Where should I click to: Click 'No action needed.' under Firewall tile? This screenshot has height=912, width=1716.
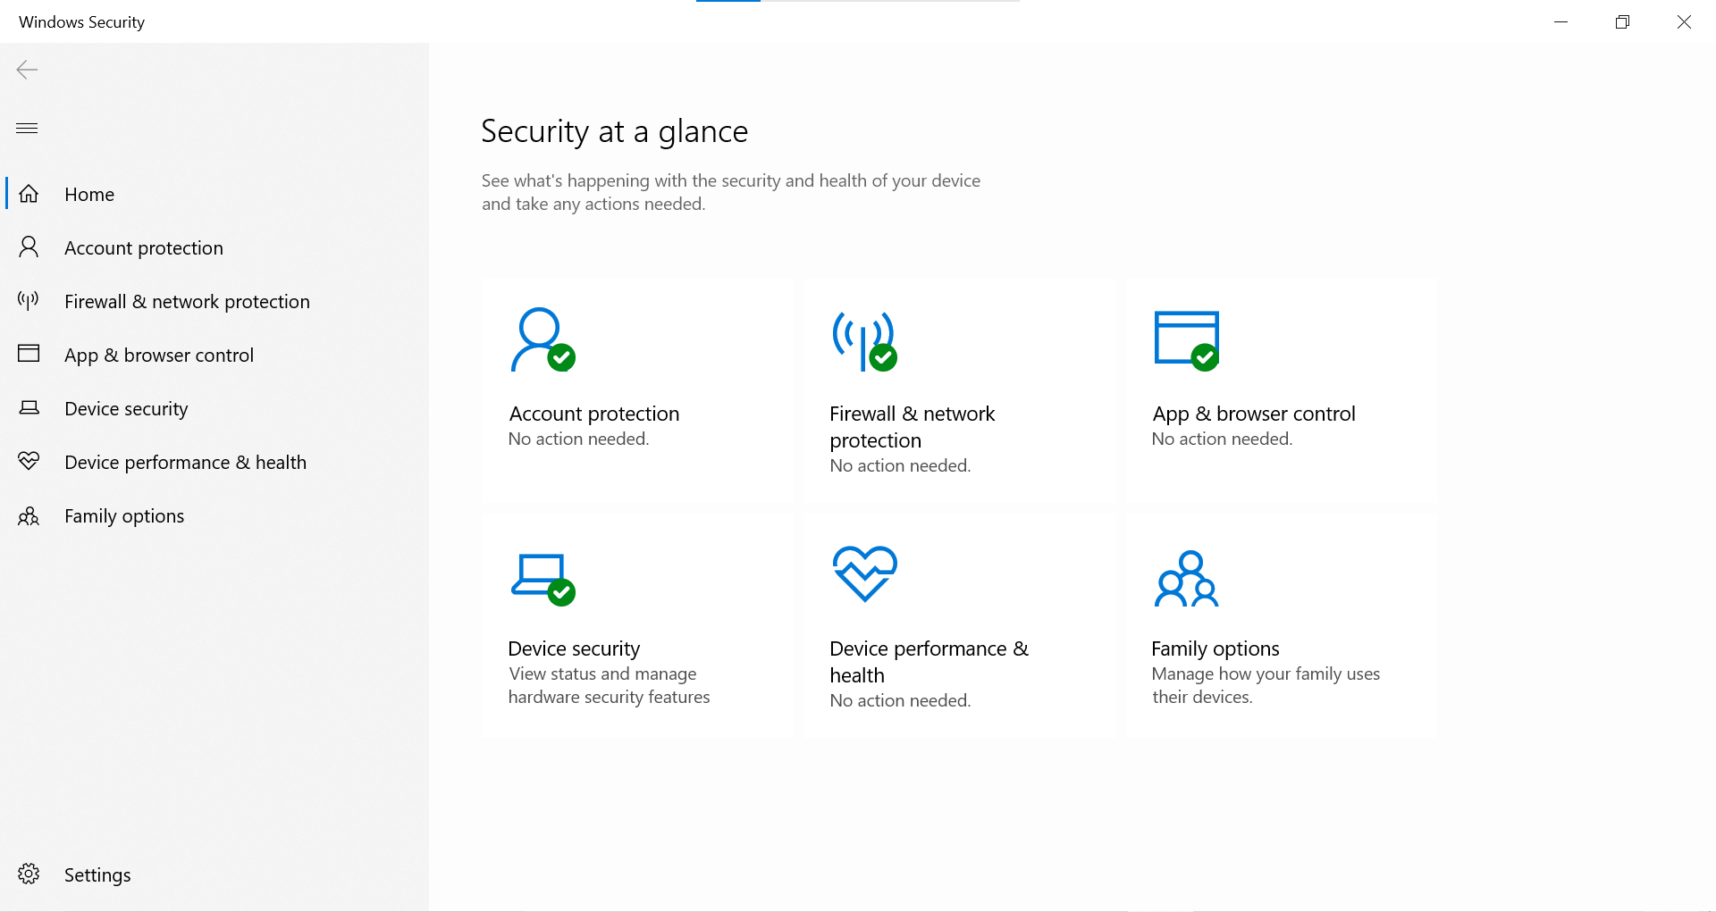[900, 465]
